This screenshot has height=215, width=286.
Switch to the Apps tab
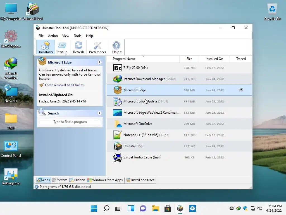tap(43, 180)
